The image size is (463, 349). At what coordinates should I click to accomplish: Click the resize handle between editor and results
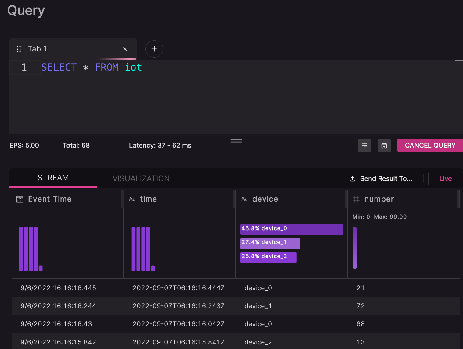coord(236,141)
